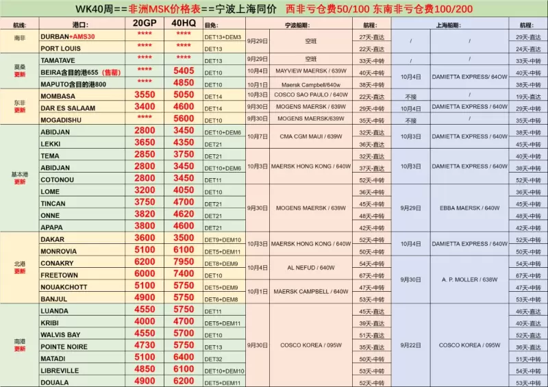Click the MAYVIEW MAERSK / 639W vessel cell
This screenshot has height=387, width=548.
point(311,71)
